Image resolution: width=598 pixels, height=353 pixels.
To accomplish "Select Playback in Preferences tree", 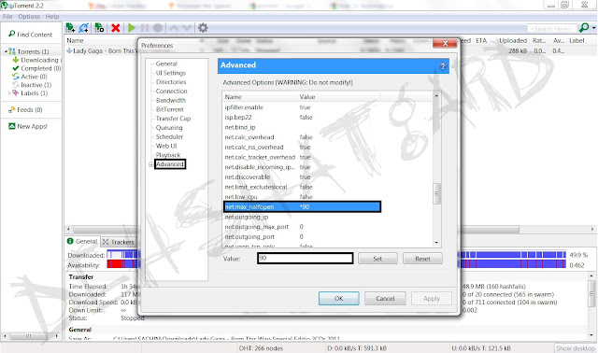I will (x=168, y=155).
